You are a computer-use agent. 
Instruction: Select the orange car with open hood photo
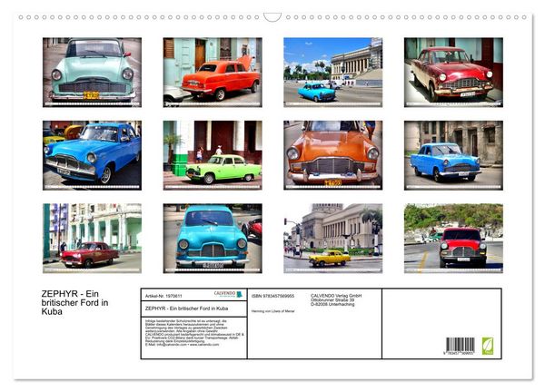tap(213, 73)
